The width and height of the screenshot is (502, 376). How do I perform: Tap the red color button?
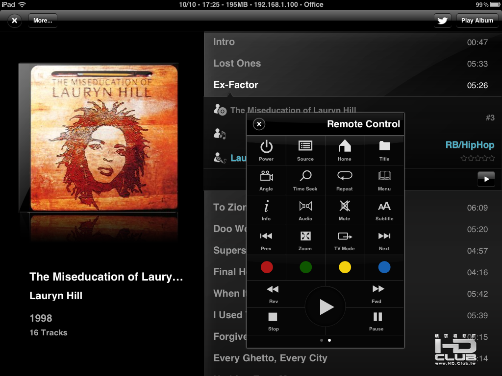[267, 267]
